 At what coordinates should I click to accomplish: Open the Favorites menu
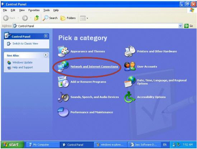(34, 10)
